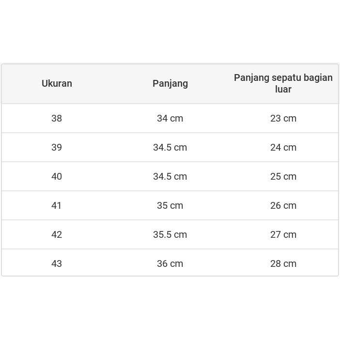Image resolution: width=340 pixels, height=340 pixels.
Task: Click the size 41 cell
Action: [57, 205]
